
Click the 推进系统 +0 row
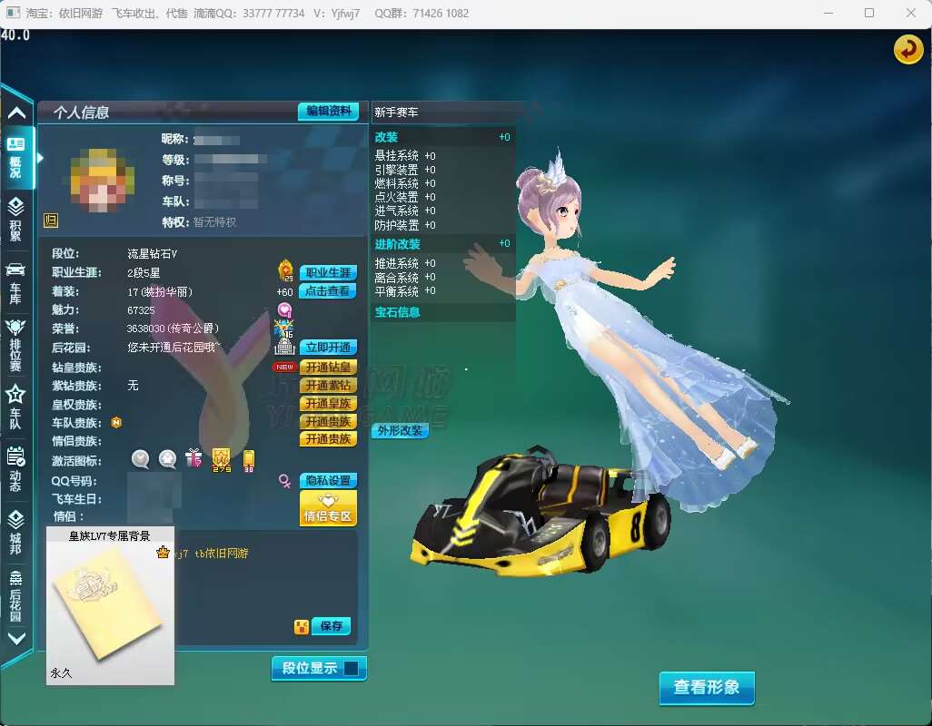click(x=405, y=263)
